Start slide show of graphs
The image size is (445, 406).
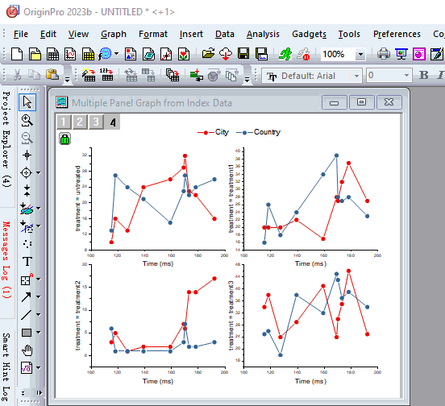(401, 54)
